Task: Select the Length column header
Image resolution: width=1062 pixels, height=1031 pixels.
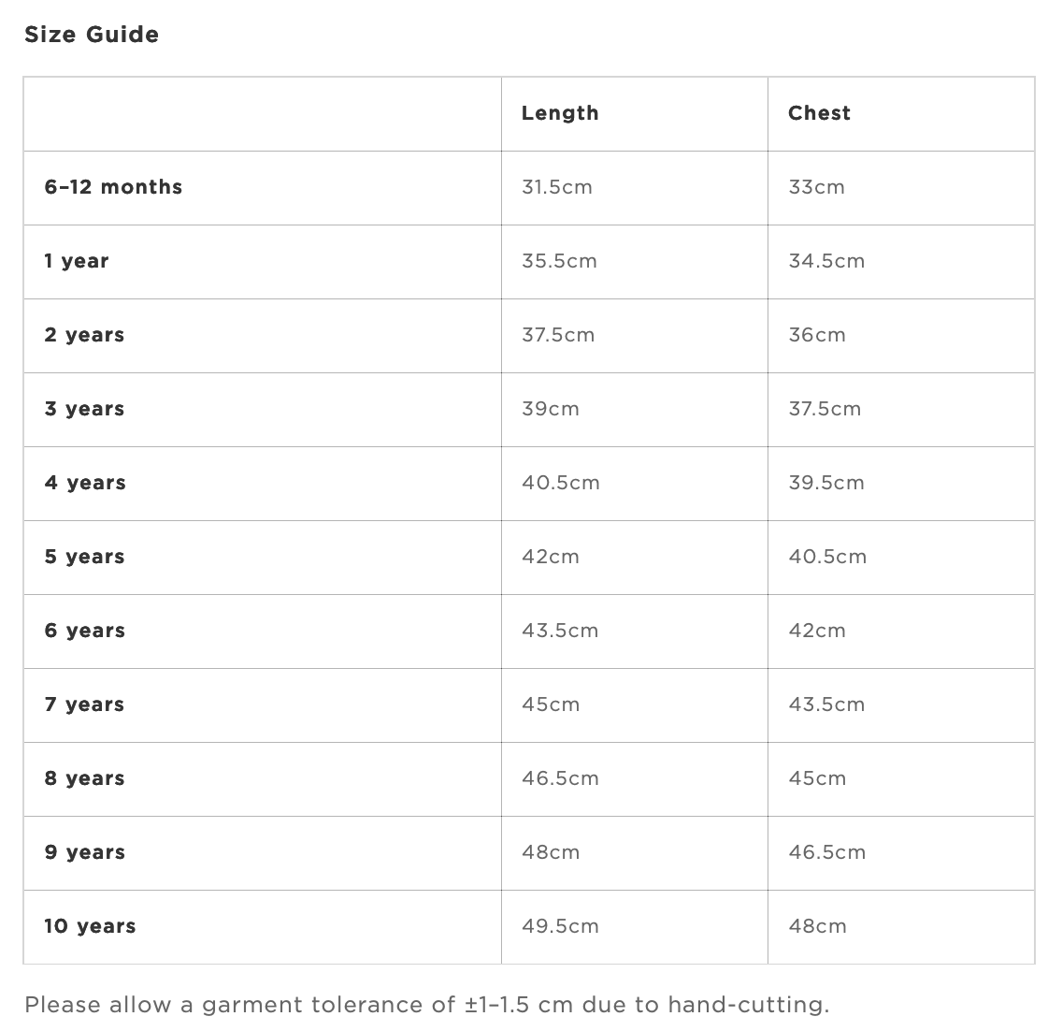Action: pos(560,113)
